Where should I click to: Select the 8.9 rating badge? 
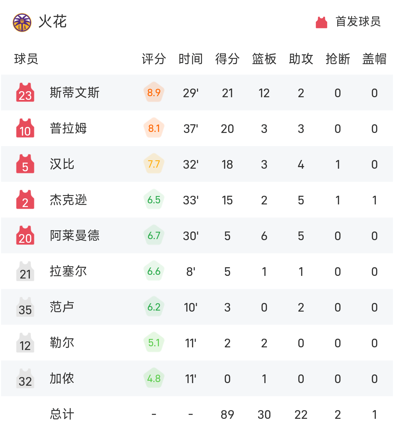click(x=154, y=92)
